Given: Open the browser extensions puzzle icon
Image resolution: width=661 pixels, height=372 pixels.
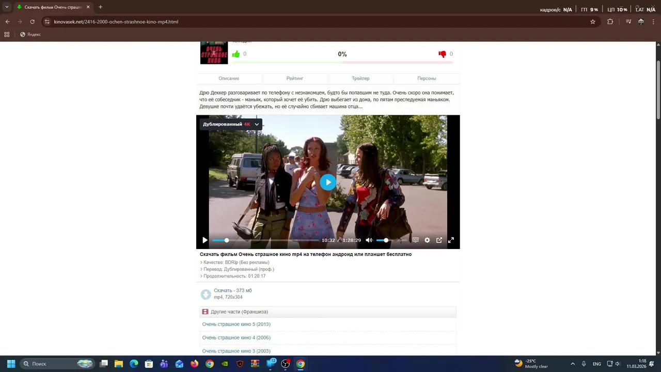Looking at the screenshot, I should coord(610,22).
